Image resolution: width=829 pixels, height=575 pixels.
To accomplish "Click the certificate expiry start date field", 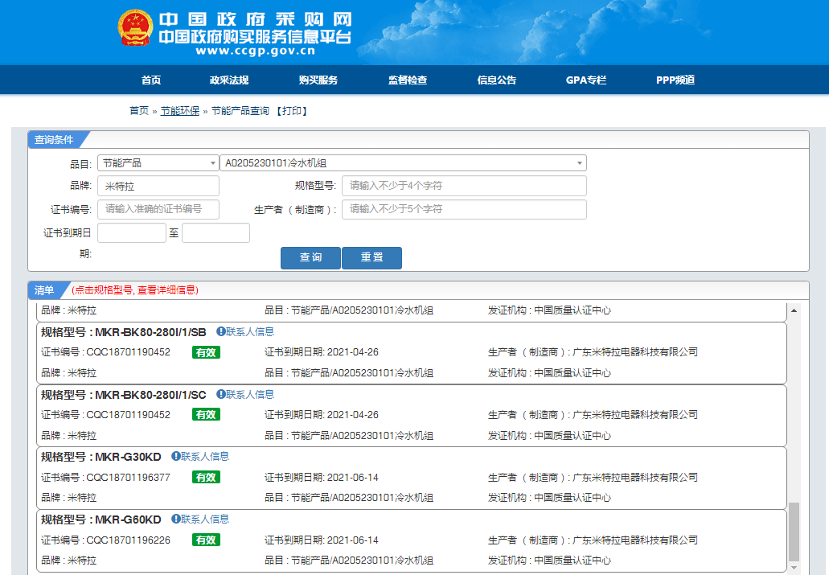I will click(132, 232).
